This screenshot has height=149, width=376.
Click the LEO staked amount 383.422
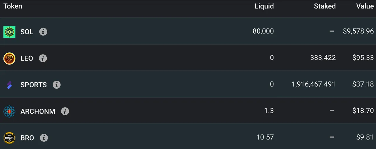(323, 58)
